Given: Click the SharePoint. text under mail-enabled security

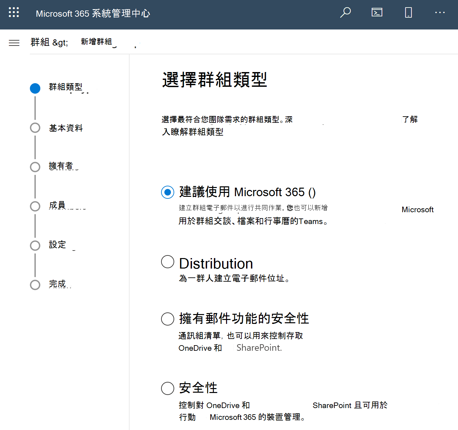Looking at the screenshot, I should tap(259, 347).
